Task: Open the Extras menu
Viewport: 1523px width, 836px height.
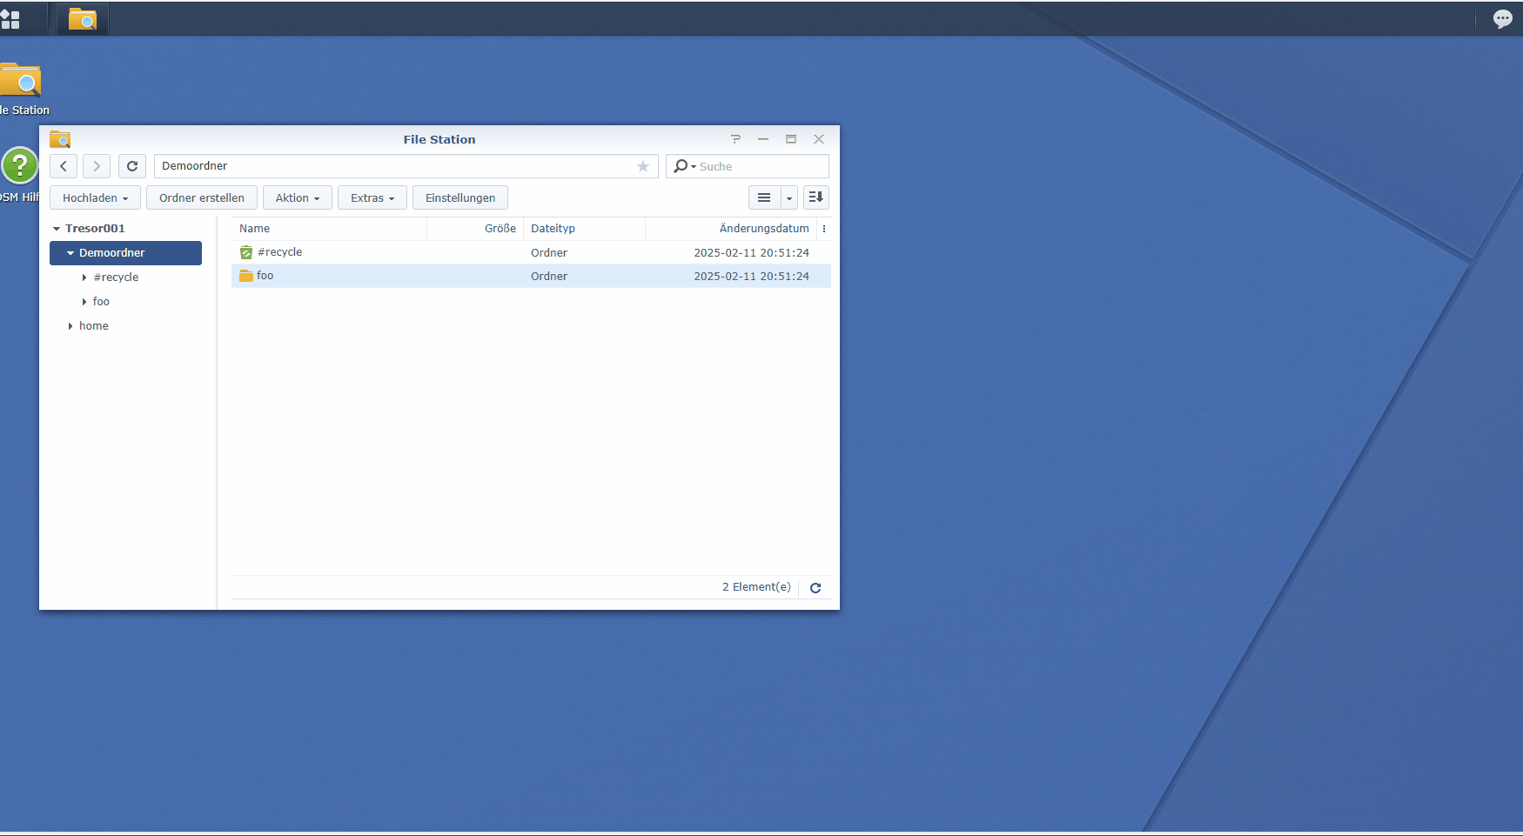Action: pos(372,197)
